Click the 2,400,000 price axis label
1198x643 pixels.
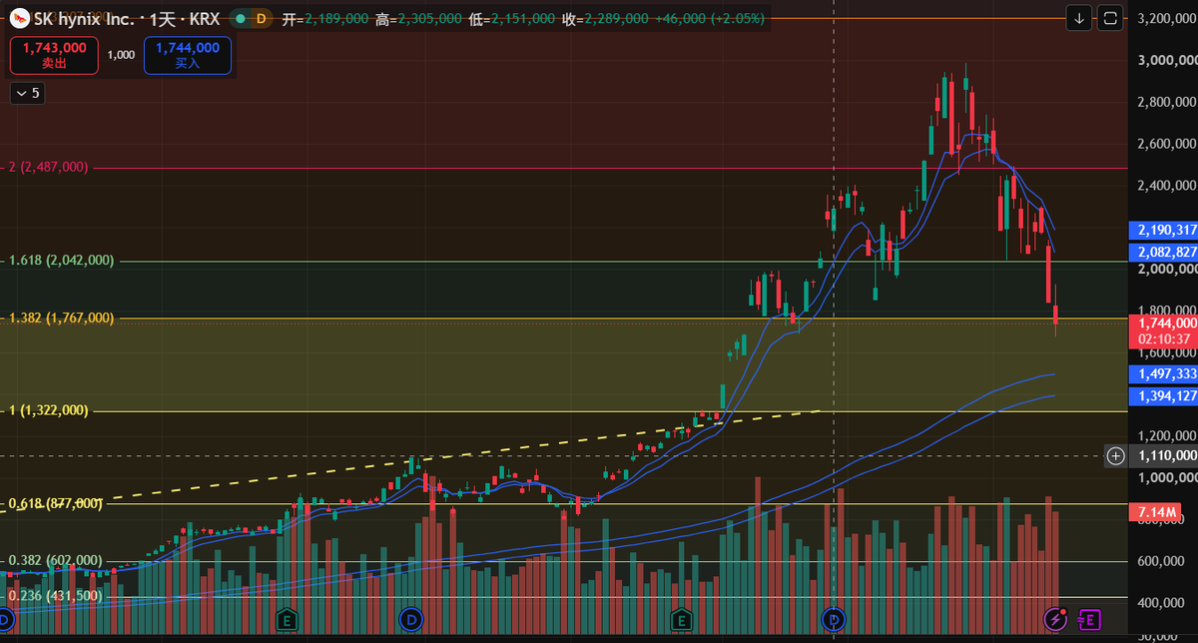(x=1167, y=186)
